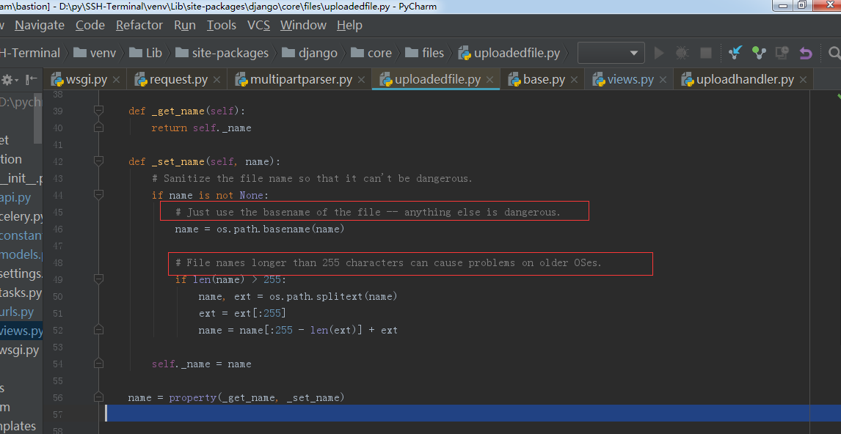Place the cursor on 'os.path.basename(name)' on line 46
This screenshot has width=841, height=434.
click(x=280, y=229)
